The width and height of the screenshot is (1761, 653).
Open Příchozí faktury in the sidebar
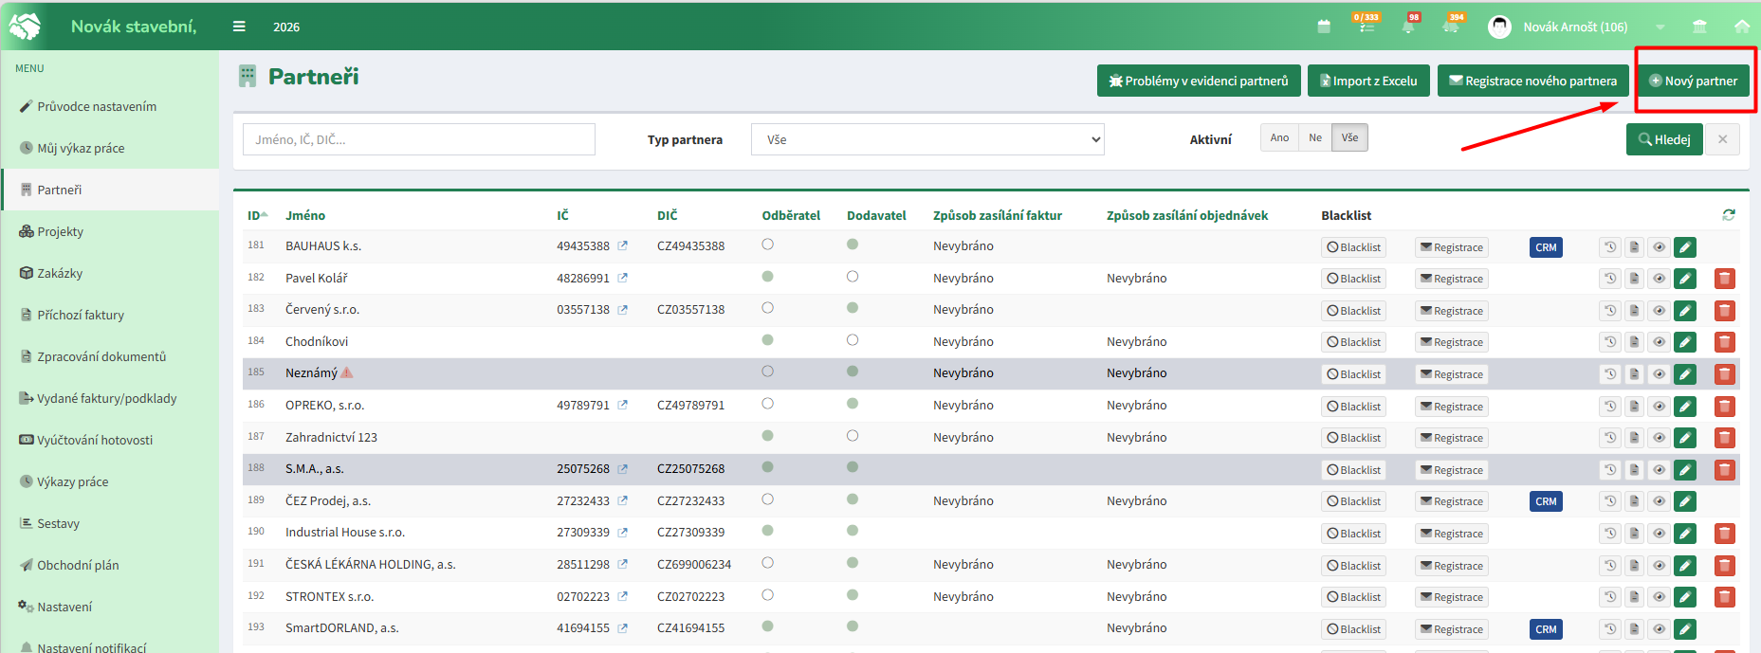tap(81, 315)
